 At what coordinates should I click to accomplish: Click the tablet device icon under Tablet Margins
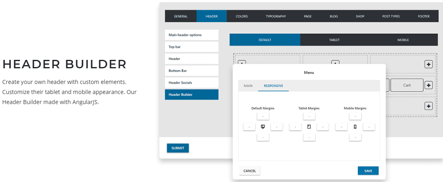(309, 127)
